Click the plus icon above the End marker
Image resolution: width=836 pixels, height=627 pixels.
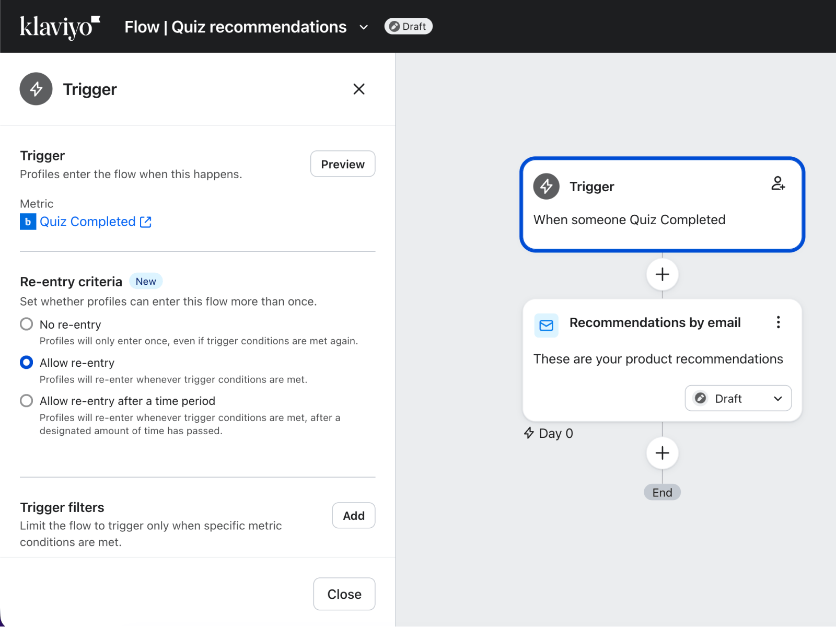click(661, 452)
